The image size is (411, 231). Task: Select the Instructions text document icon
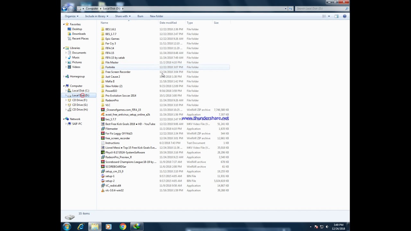point(103,143)
